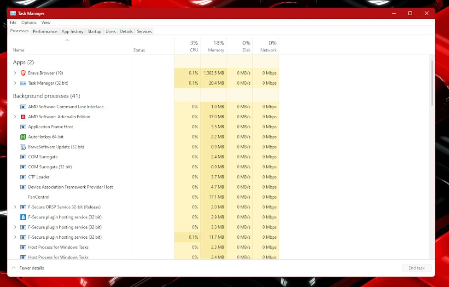Select the Task Manager (32 bit) icon
This screenshot has height=287, width=449.
coord(23,83)
